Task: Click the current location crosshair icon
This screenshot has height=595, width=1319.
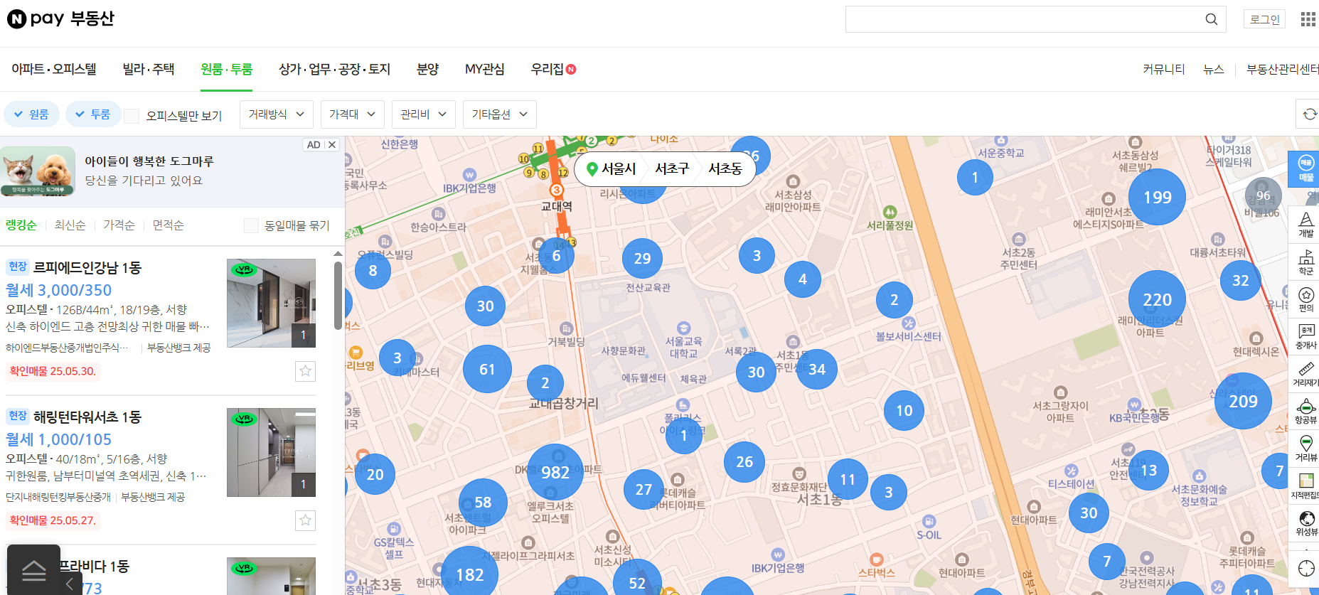Action: [x=1306, y=568]
